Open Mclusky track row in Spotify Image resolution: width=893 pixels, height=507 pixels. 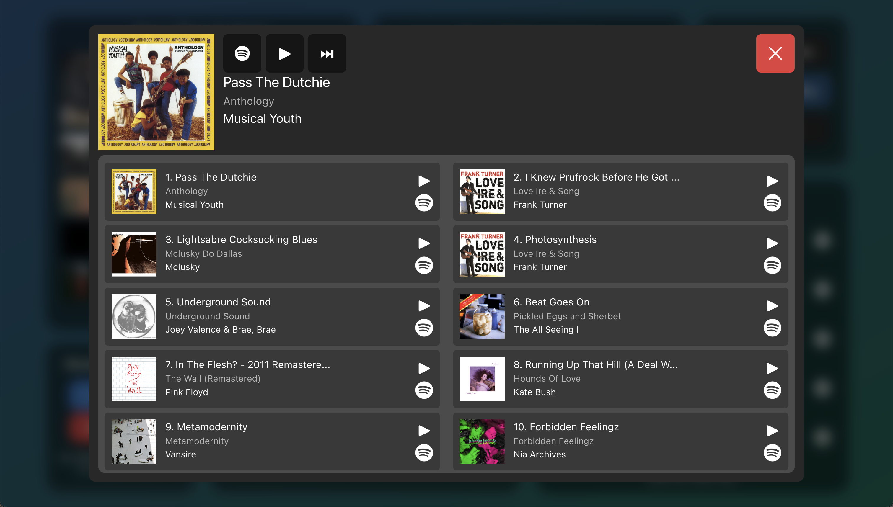click(x=424, y=265)
